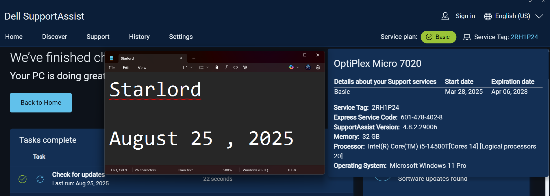Click the Operating System Windows 11 Pro line
The width and height of the screenshot is (550, 196).
pos(400,165)
